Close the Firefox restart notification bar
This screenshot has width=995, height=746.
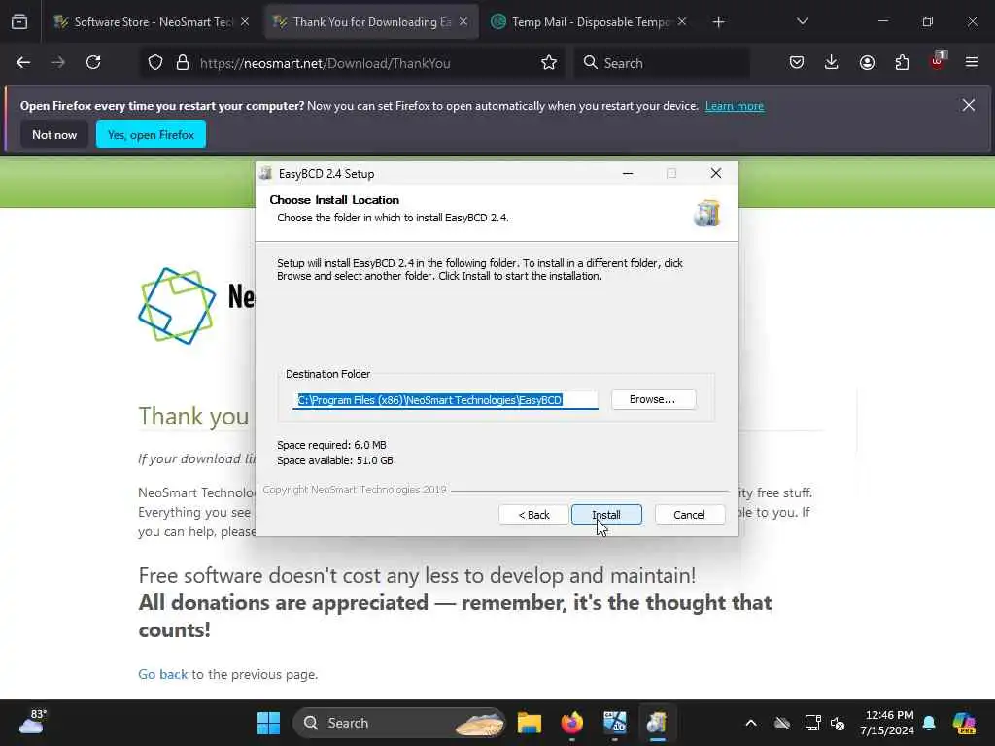point(968,105)
